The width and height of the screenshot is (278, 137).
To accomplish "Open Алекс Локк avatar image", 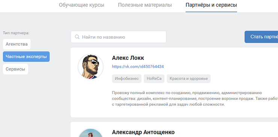I will (x=91, y=67).
